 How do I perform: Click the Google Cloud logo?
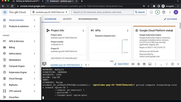pos(18,12)
